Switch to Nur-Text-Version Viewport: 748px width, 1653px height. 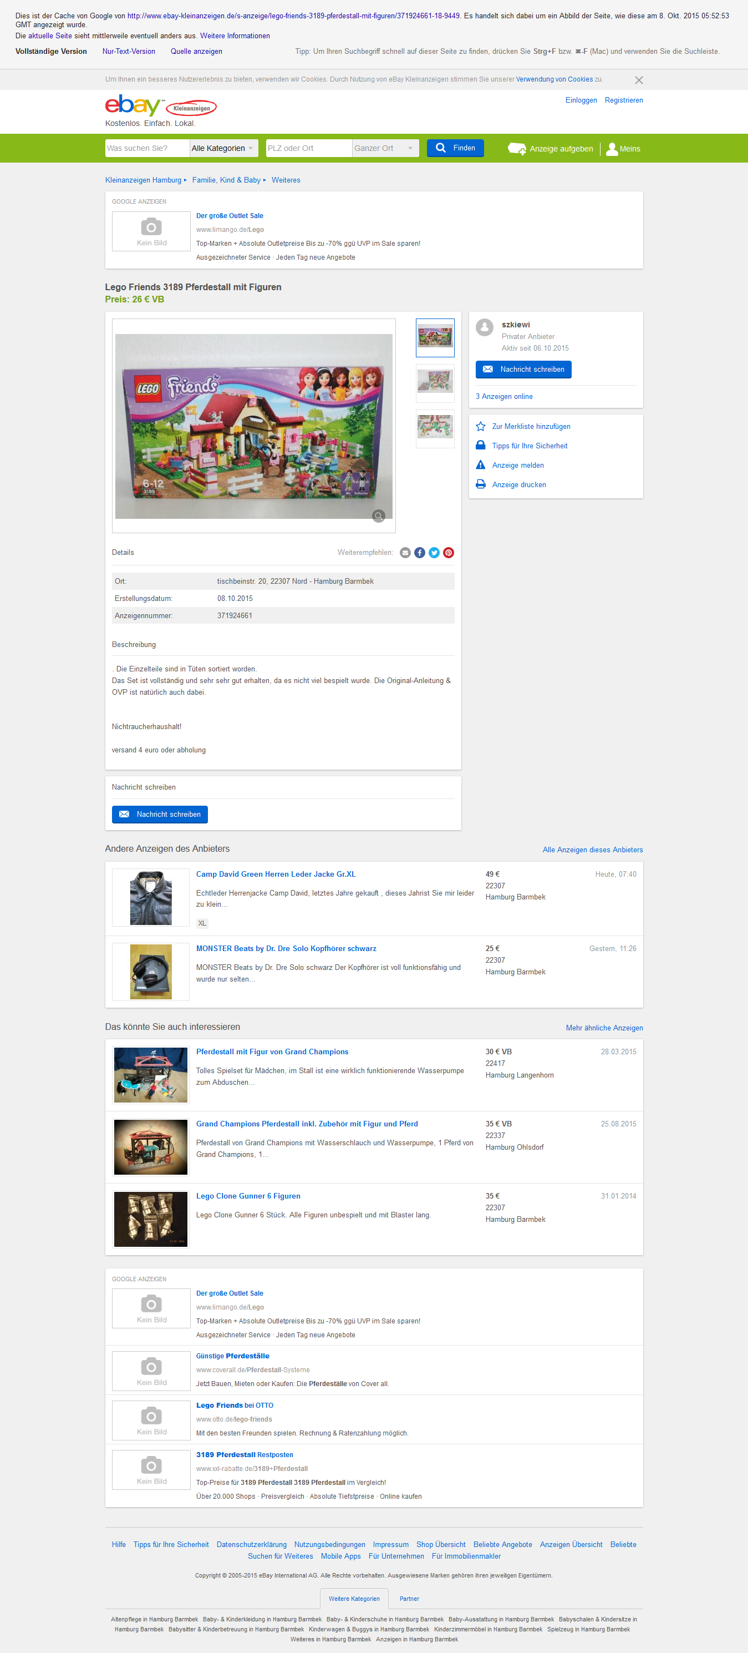129,52
